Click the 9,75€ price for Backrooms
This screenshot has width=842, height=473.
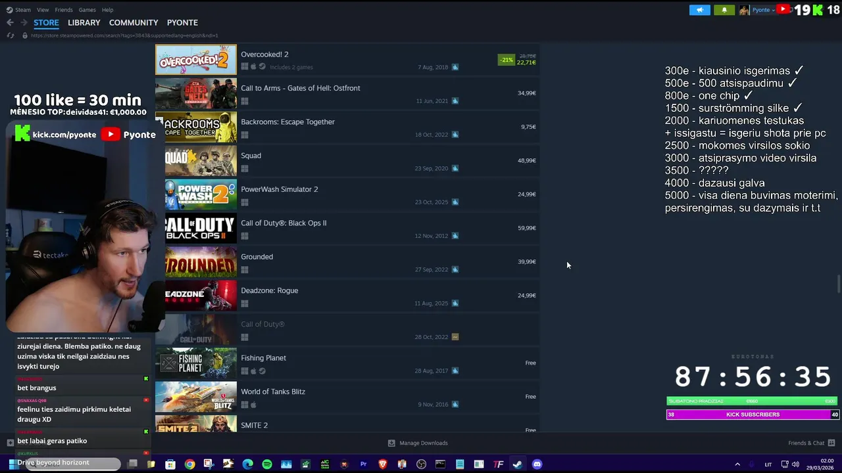pos(528,127)
